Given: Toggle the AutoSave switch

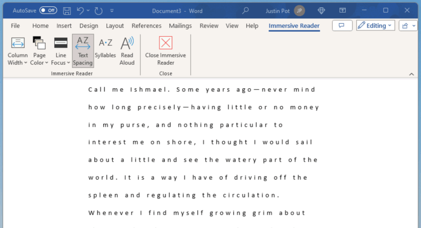Looking at the screenshot, I should 48,11.
